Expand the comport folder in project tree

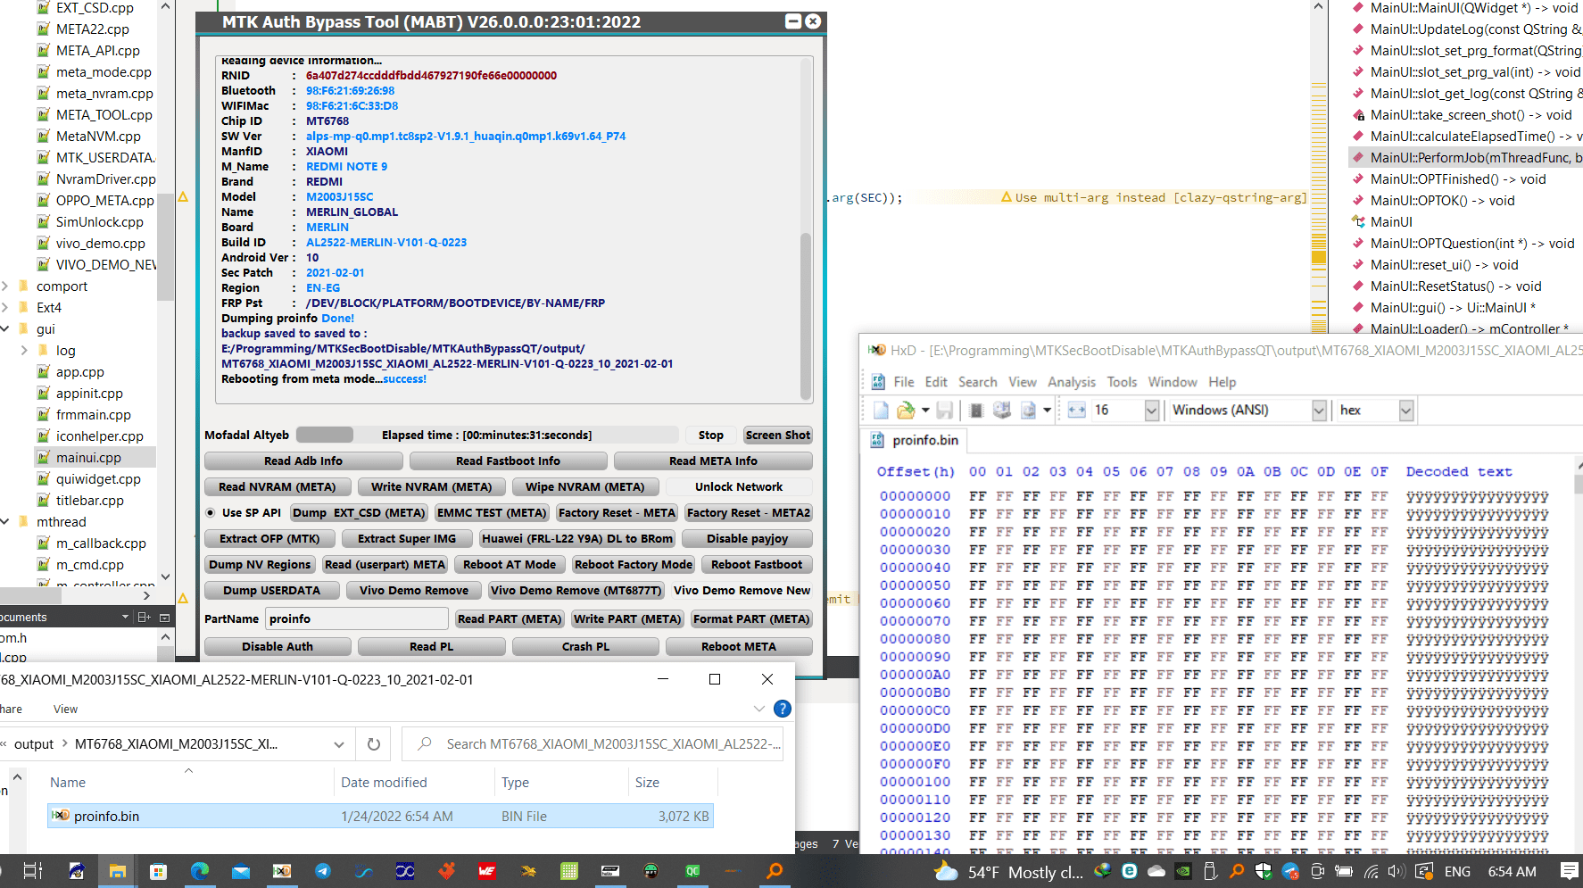pyautogui.click(x=5, y=286)
